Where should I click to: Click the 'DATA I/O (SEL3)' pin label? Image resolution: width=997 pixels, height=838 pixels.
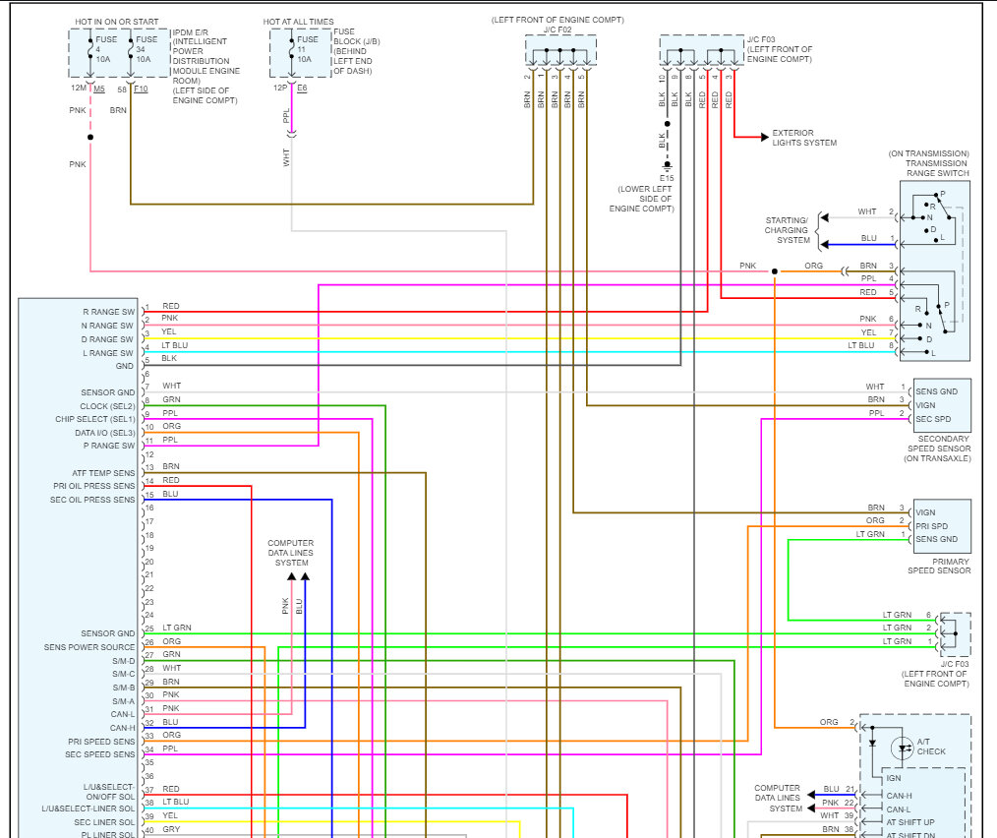[105, 433]
